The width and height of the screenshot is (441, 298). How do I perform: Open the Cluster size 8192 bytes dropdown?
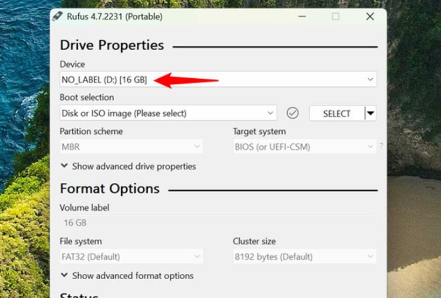tap(305, 256)
